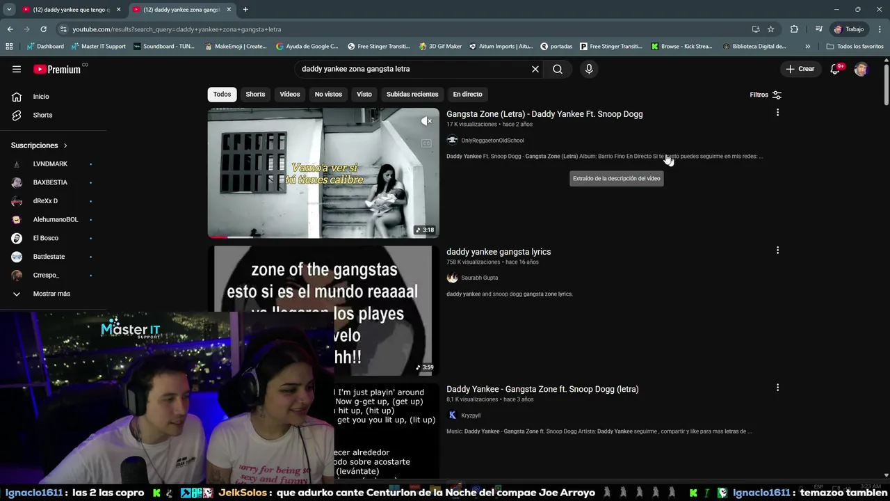This screenshot has height=501, width=890.
Task: Select the Subidas recientes filter chip
Action: pyautogui.click(x=412, y=94)
